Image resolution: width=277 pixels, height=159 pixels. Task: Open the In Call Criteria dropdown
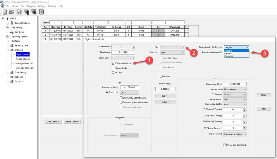[x=235, y=134]
